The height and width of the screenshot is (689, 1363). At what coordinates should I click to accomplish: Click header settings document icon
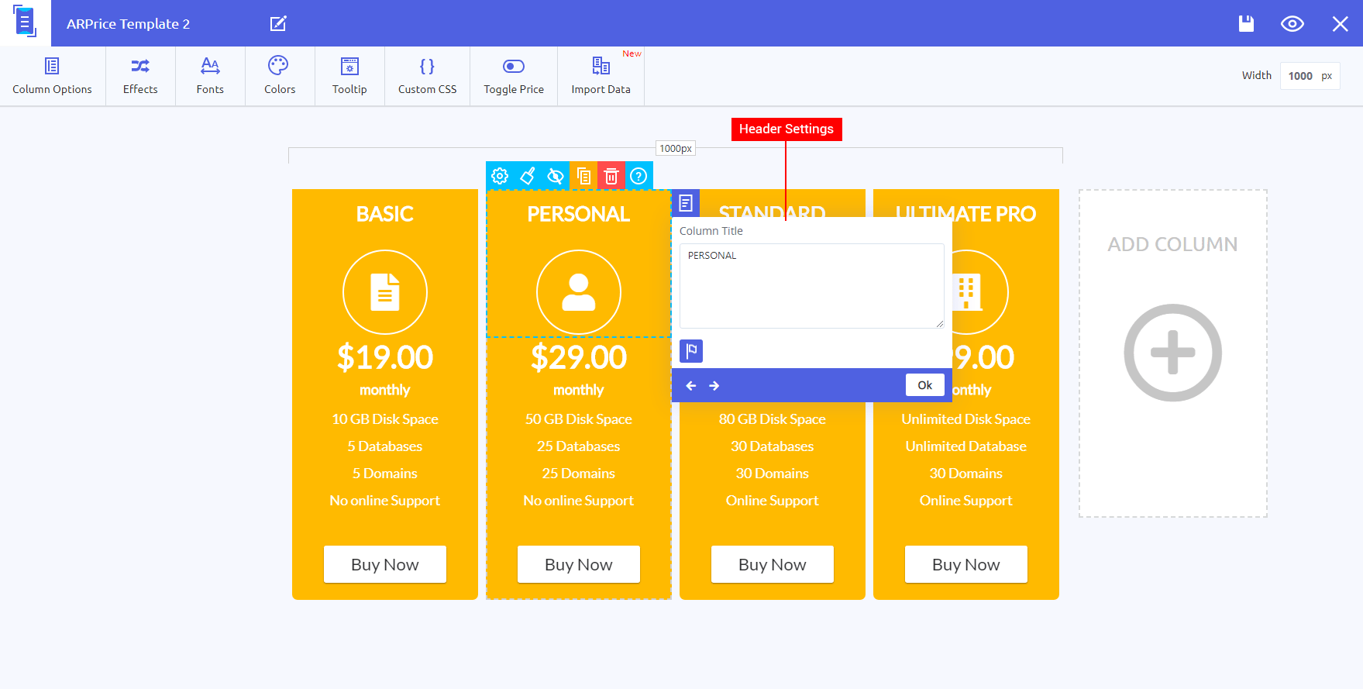tap(686, 204)
